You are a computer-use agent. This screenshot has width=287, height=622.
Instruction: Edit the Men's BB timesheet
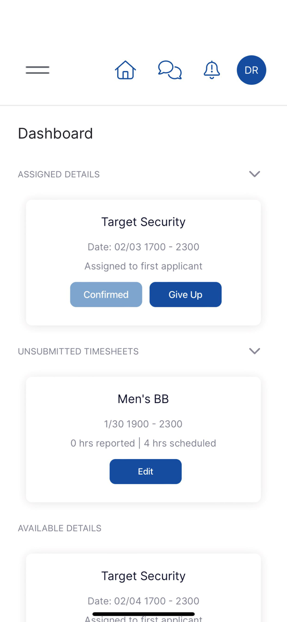(x=145, y=471)
